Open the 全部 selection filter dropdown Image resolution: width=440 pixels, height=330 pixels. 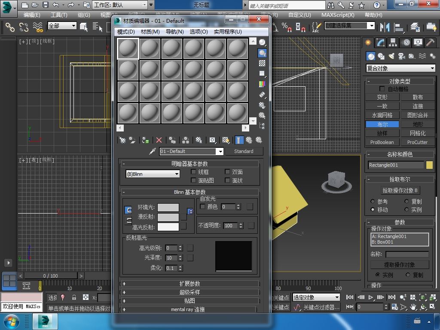(x=62, y=26)
